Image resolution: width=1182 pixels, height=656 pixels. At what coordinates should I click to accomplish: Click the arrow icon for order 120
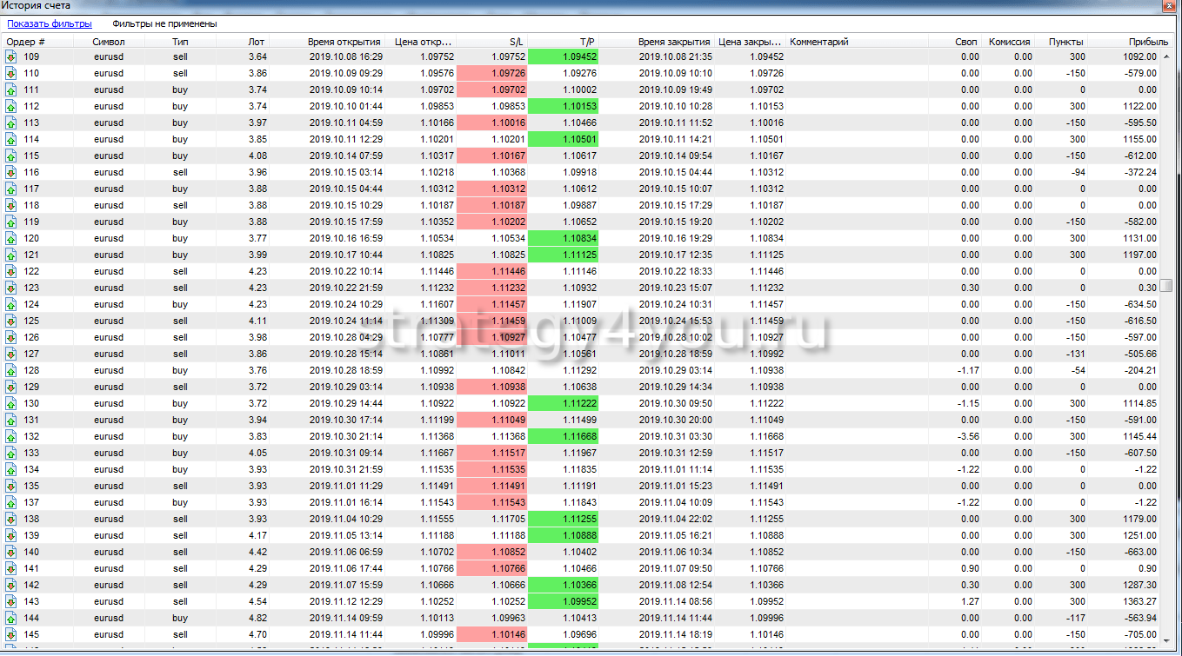coord(11,238)
